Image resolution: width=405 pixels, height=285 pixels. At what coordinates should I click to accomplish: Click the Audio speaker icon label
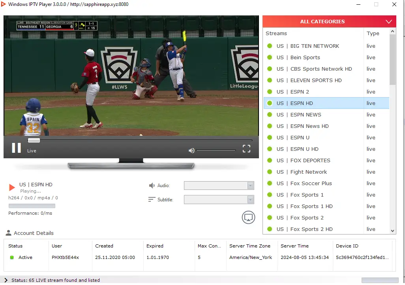152,185
